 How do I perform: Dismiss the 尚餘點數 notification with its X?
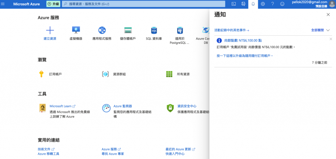pos(331,39)
